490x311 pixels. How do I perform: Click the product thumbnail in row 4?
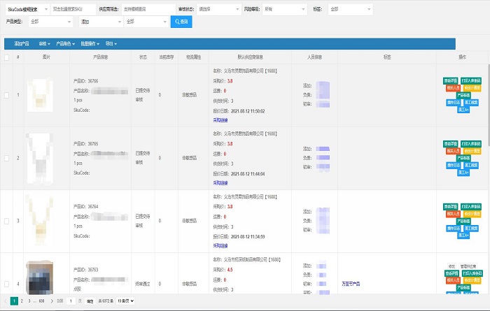pyautogui.click(x=39, y=277)
